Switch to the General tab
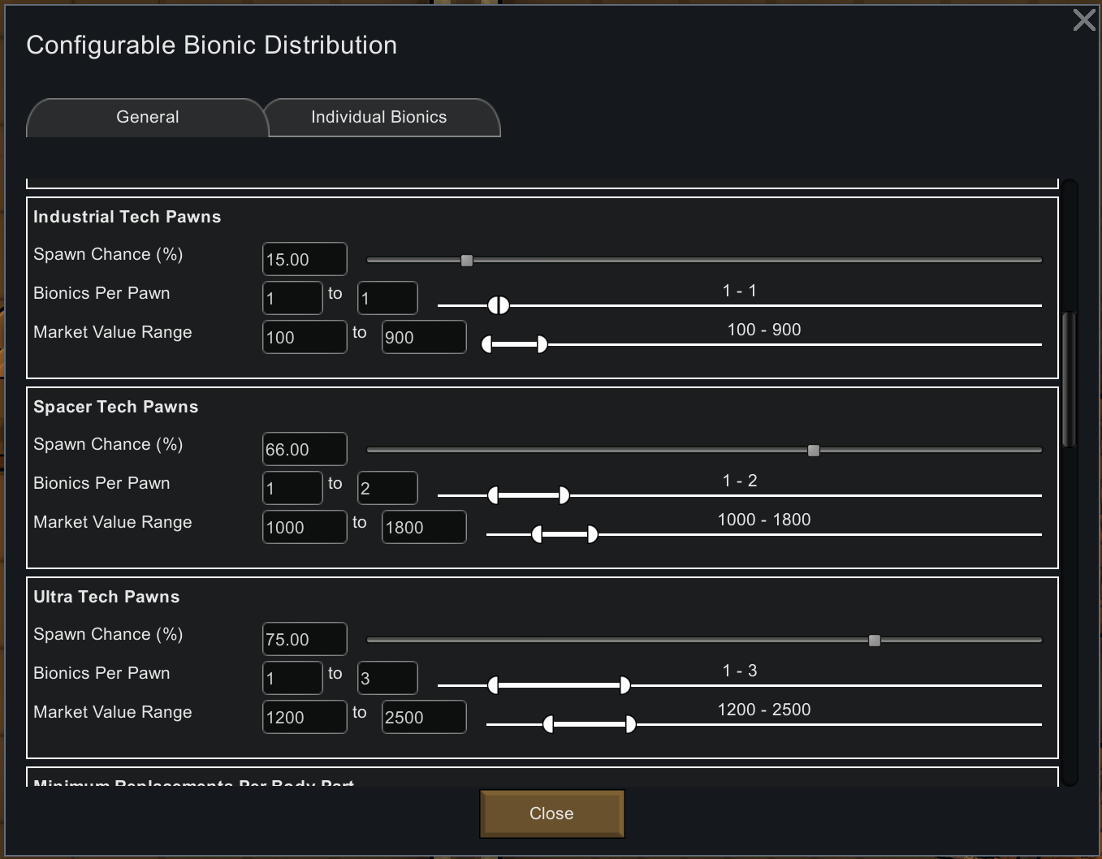 coord(147,118)
